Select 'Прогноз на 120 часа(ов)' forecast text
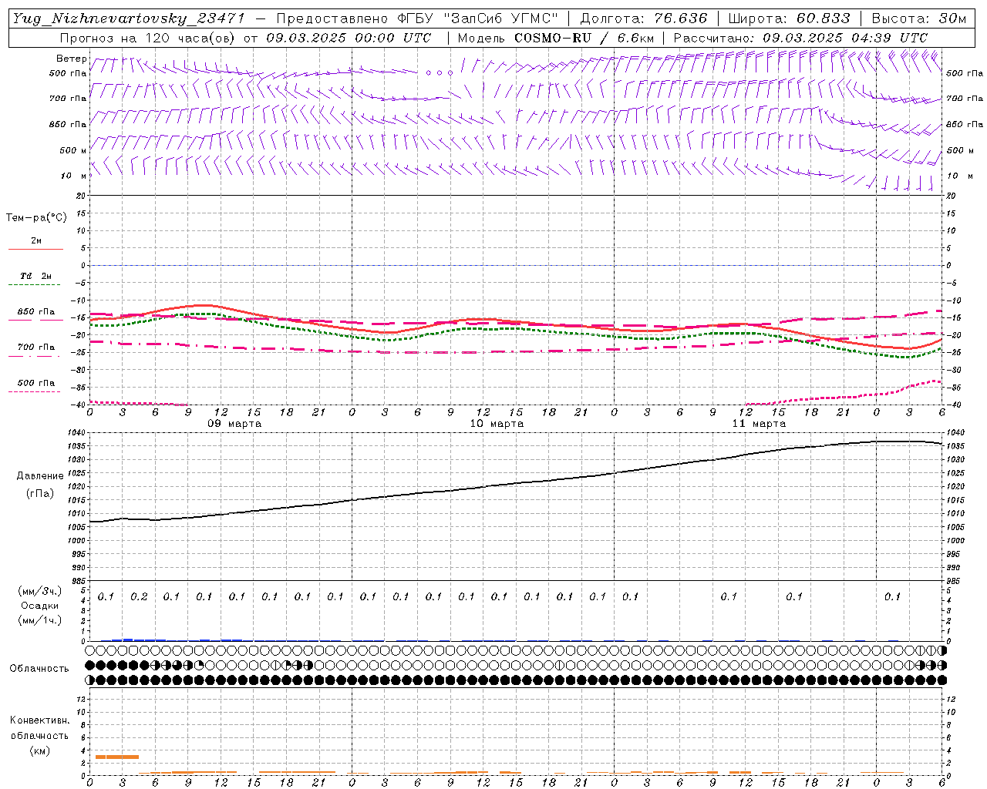 149,38
